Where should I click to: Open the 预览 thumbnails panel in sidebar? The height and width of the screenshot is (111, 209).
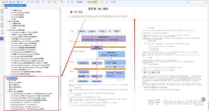(x=2, y=25)
